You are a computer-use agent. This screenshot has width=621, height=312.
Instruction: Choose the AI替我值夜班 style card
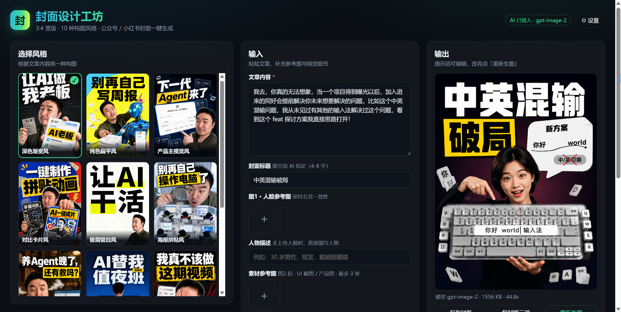[x=118, y=274]
